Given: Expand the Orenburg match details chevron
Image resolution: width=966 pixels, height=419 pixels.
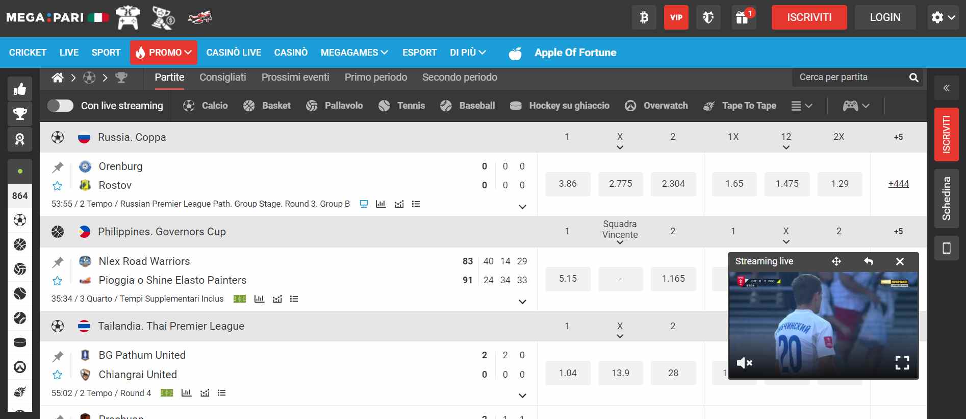Looking at the screenshot, I should (x=522, y=207).
